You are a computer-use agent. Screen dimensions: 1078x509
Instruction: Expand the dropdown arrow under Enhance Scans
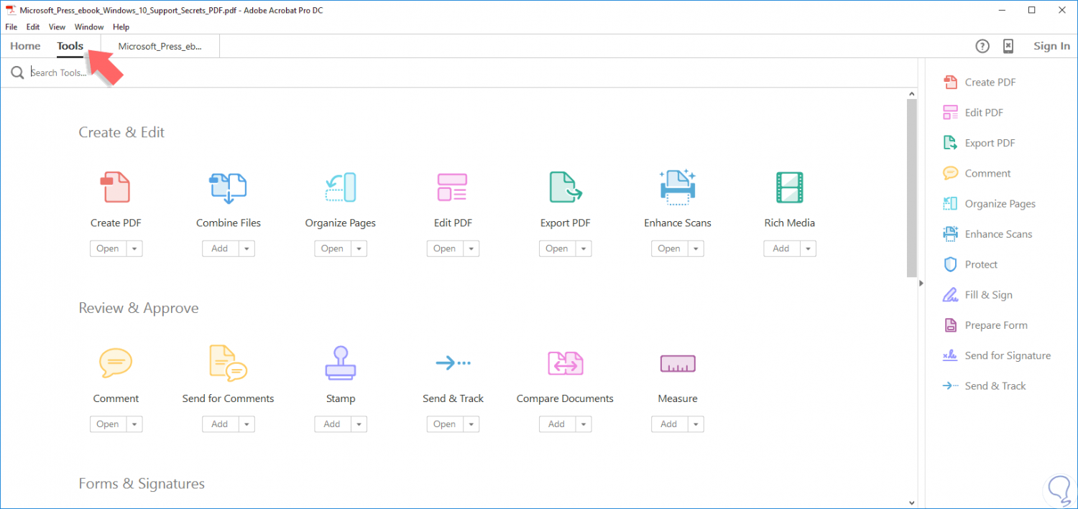click(x=696, y=249)
